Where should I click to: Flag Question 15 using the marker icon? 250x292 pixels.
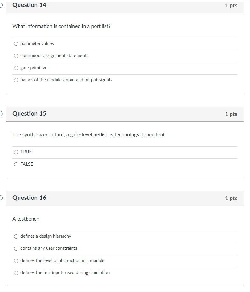click(x=1, y=114)
